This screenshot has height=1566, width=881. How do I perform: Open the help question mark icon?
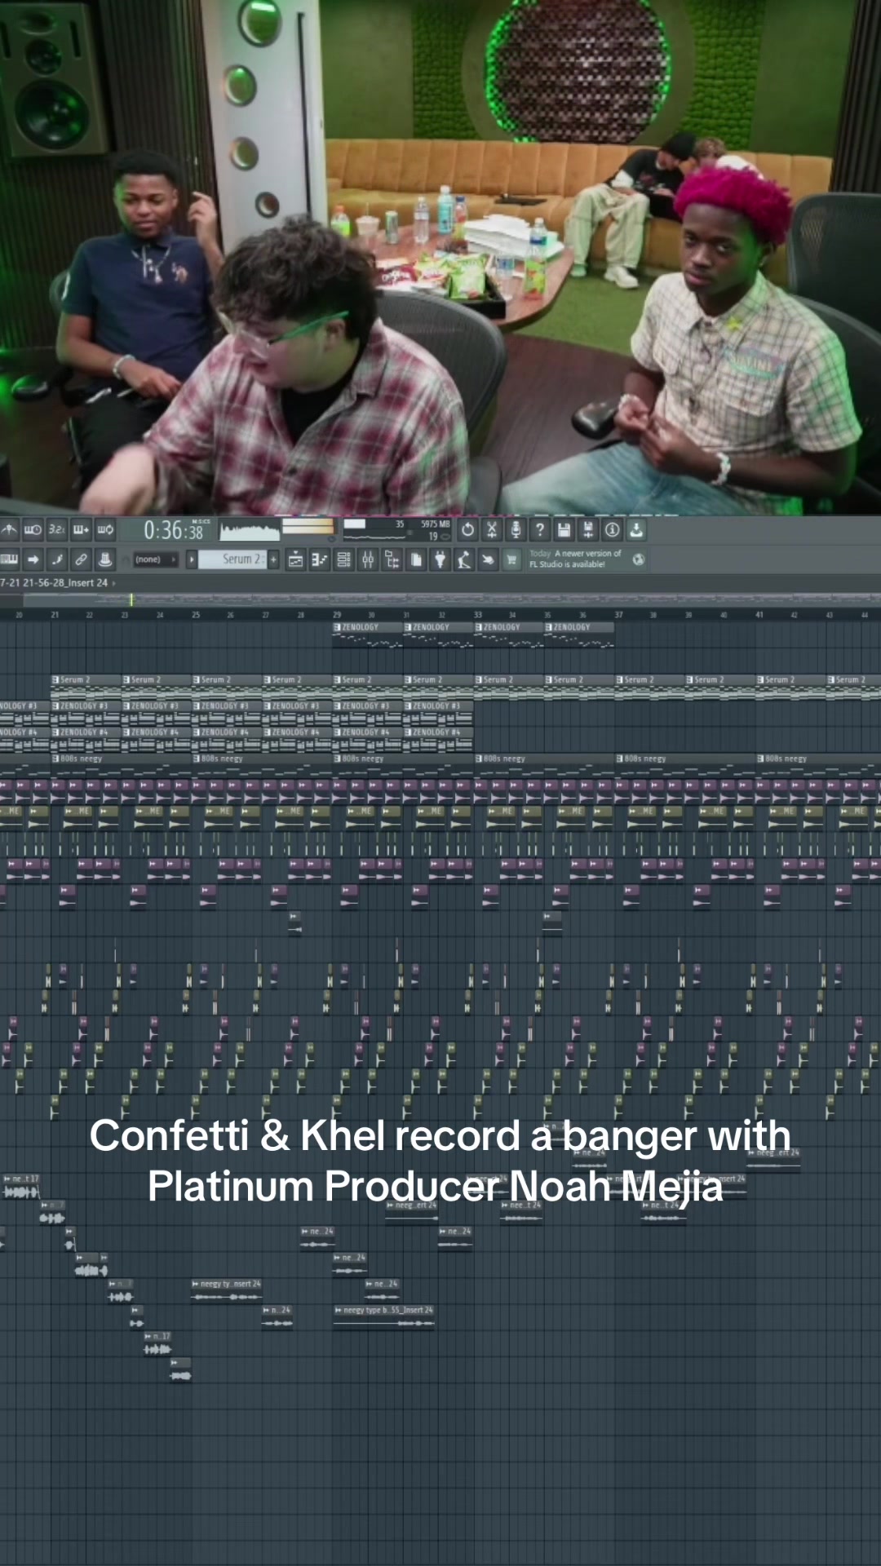click(x=540, y=530)
